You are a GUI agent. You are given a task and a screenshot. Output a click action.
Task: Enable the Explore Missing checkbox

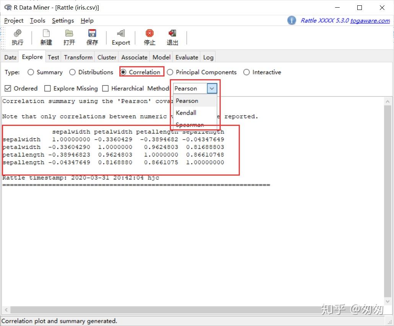[47, 88]
